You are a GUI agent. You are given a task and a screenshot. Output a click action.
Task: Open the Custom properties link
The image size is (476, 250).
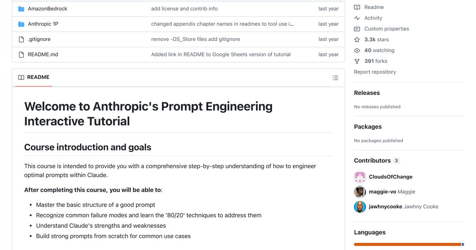click(x=386, y=29)
